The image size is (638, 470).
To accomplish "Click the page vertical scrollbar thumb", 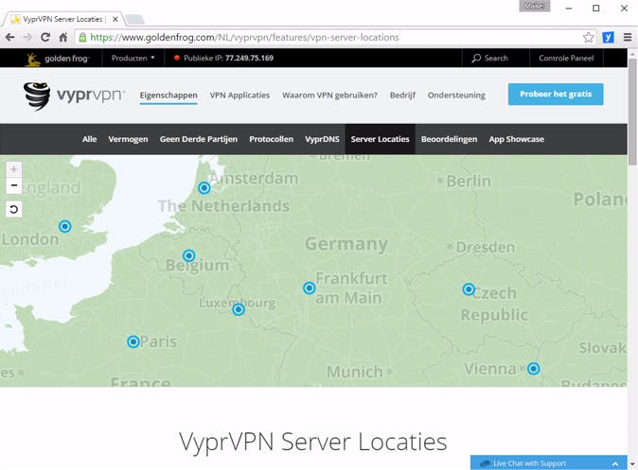I will click(x=632, y=112).
